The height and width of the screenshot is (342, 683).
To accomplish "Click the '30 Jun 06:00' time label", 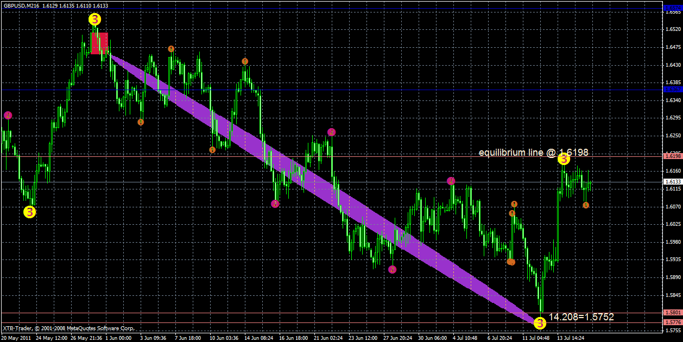I will [x=432, y=338].
